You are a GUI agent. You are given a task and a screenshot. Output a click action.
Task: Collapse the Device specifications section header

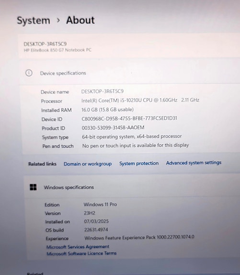(x=130, y=73)
